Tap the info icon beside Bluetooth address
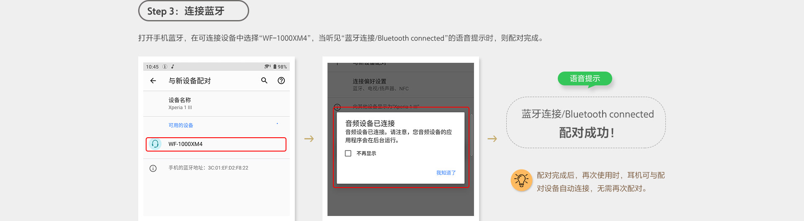 153,168
